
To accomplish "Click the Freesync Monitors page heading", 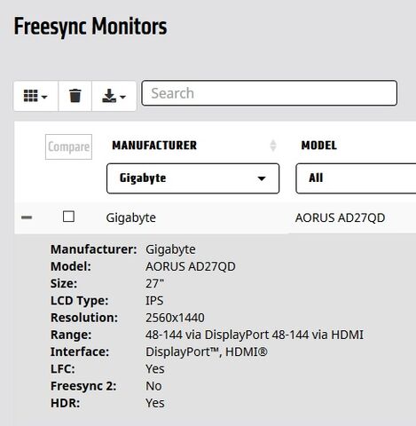I will (x=90, y=27).
